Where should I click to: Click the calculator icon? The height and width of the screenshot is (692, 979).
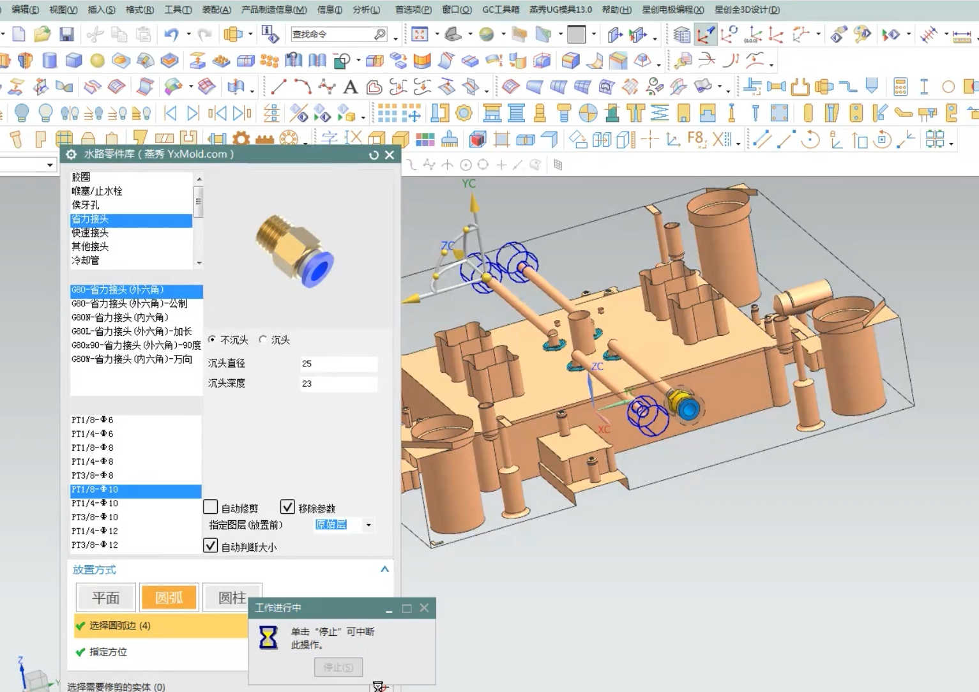click(x=900, y=87)
